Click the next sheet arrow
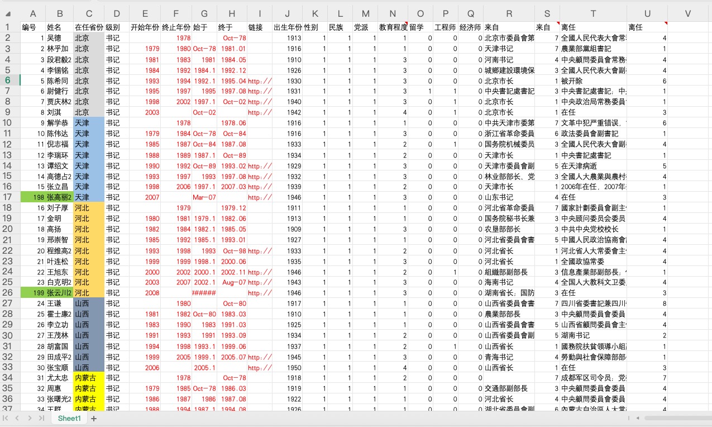 tap(30, 418)
